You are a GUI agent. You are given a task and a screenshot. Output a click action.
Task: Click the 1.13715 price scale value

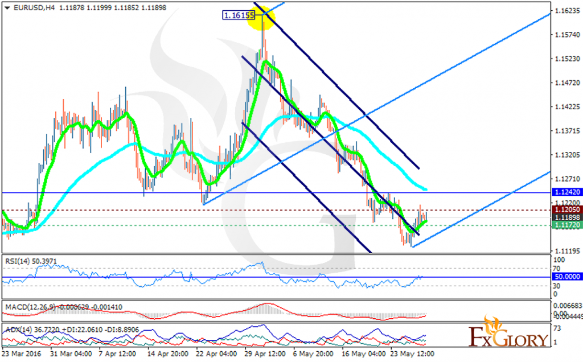568,131
